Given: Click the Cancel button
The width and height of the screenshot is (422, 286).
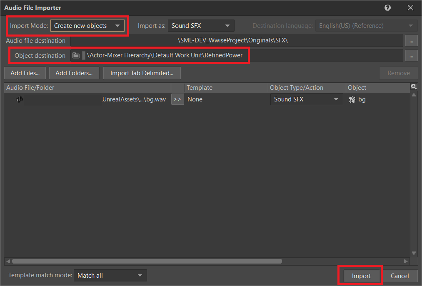Looking at the screenshot, I should (400, 276).
